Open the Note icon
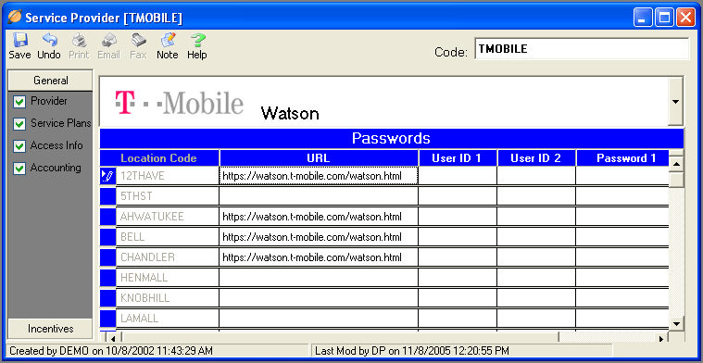The image size is (703, 363). (168, 41)
